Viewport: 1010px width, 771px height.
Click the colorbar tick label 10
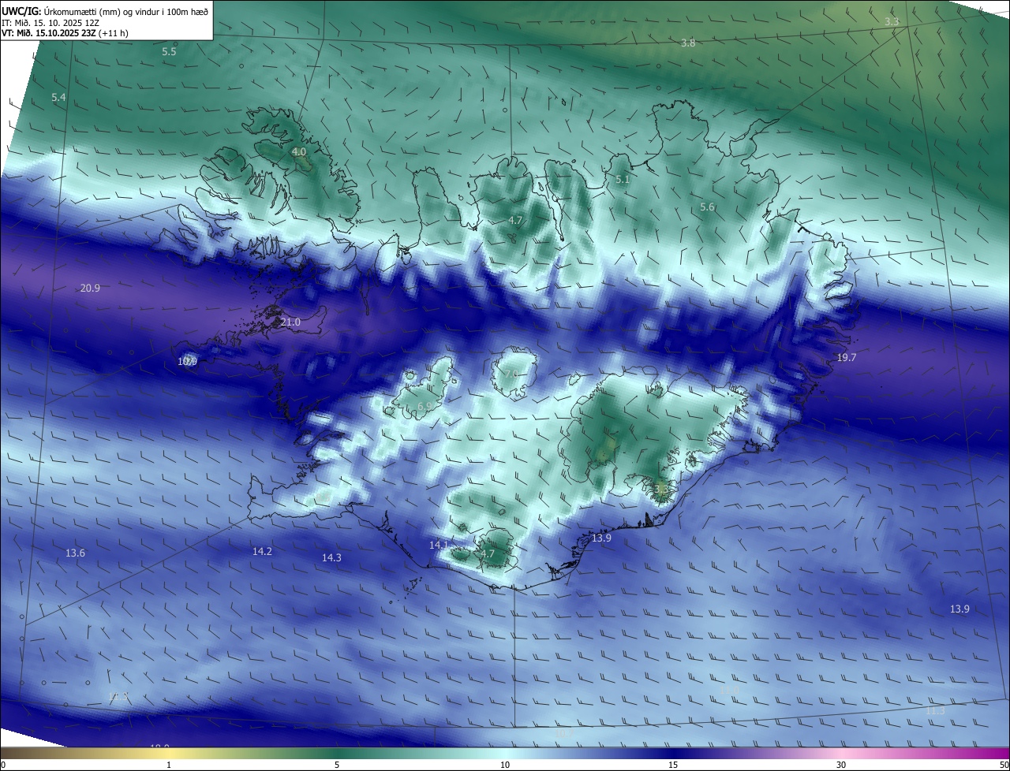point(505,765)
